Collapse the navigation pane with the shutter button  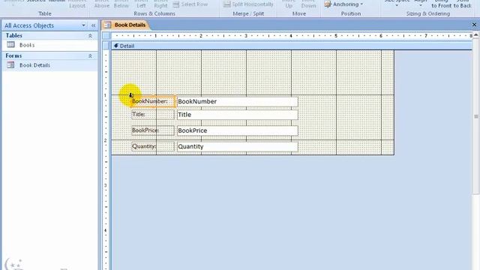(93, 25)
